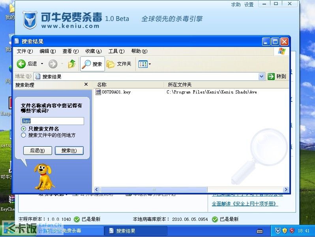Screen dimensions: 315x237
Task: Click the 转到 Go button
Action: (x=277, y=76)
